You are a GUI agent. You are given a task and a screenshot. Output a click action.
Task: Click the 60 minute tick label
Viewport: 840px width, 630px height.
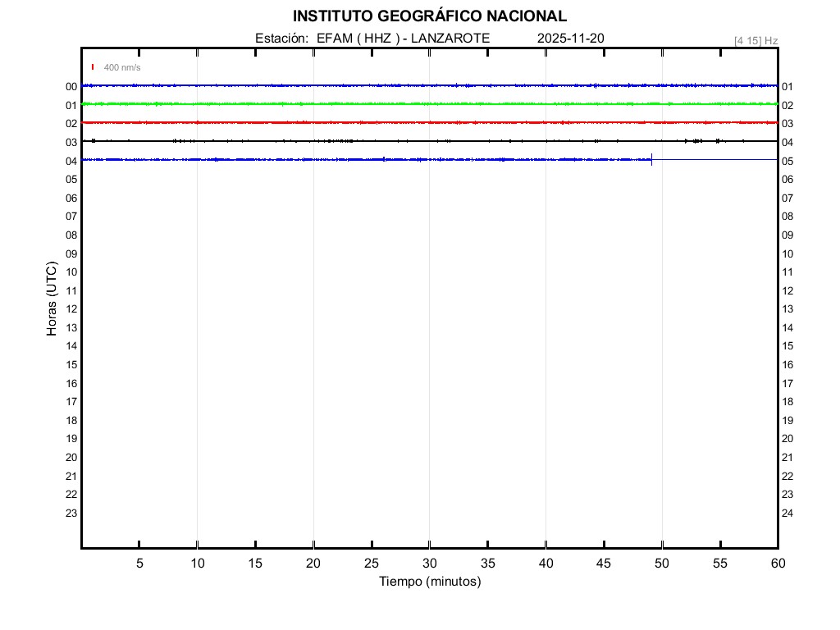[x=777, y=563]
